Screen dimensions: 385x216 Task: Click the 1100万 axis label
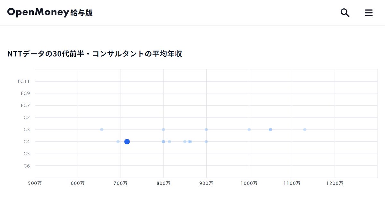click(292, 183)
